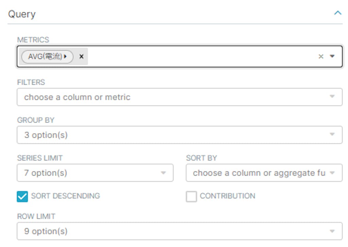Click the Sort By caret icon

click(x=332, y=173)
